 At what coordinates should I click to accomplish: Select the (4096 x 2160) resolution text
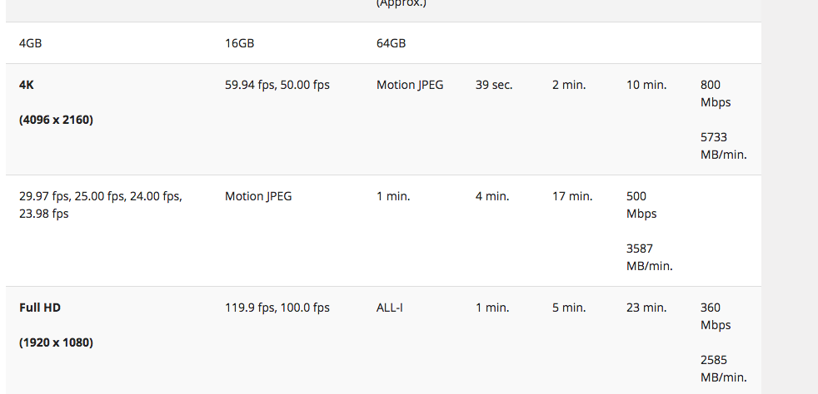(x=56, y=120)
